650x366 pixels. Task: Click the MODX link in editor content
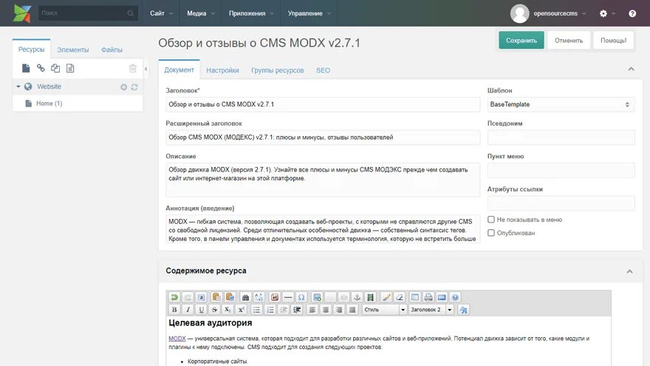pyautogui.click(x=177, y=338)
